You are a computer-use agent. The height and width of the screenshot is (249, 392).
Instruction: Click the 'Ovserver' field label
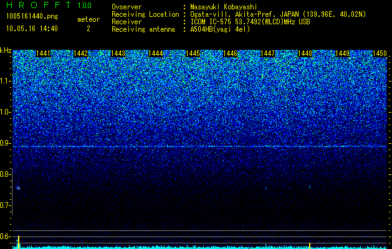pos(127,7)
